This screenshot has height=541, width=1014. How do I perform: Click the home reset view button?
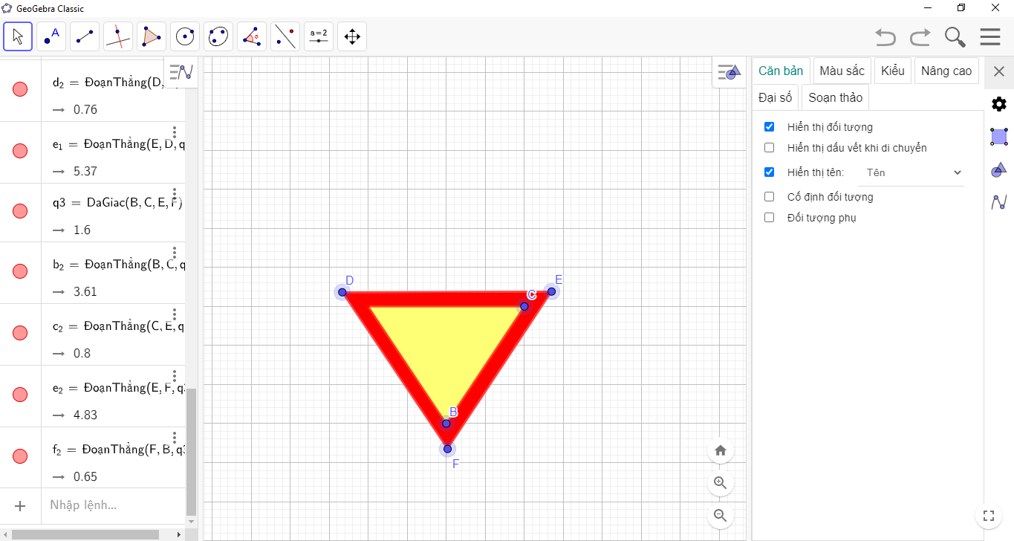tap(720, 450)
